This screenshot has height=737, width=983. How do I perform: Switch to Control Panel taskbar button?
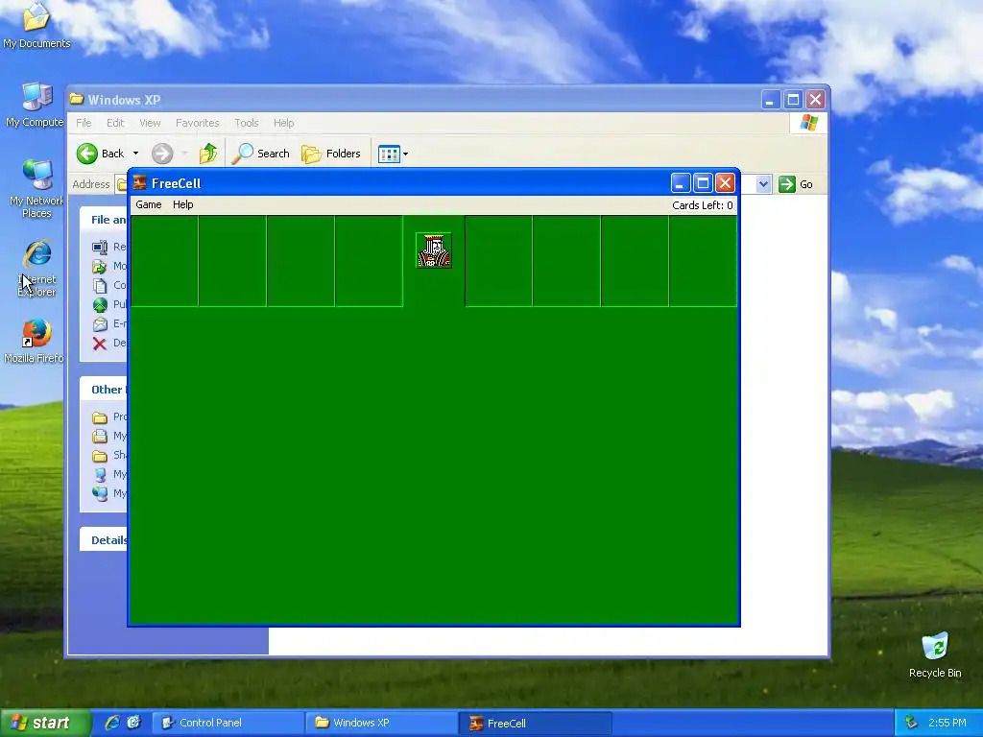228,724
